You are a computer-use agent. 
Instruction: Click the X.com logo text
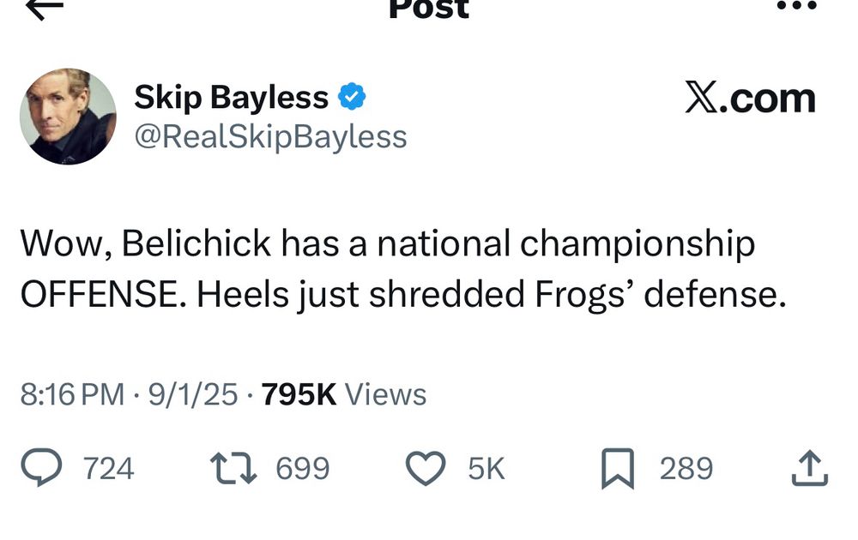(x=750, y=99)
